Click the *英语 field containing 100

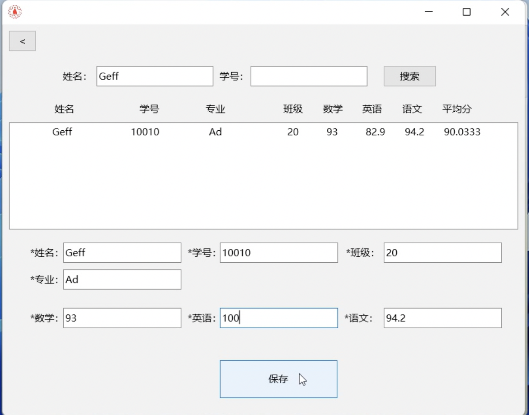click(279, 318)
